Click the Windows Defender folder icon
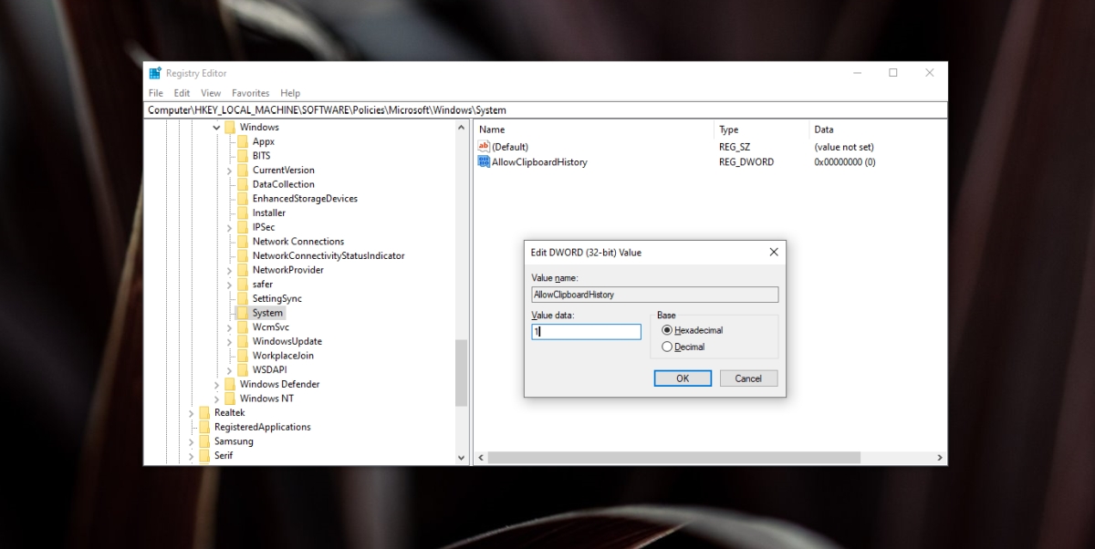The image size is (1095, 549). [232, 384]
